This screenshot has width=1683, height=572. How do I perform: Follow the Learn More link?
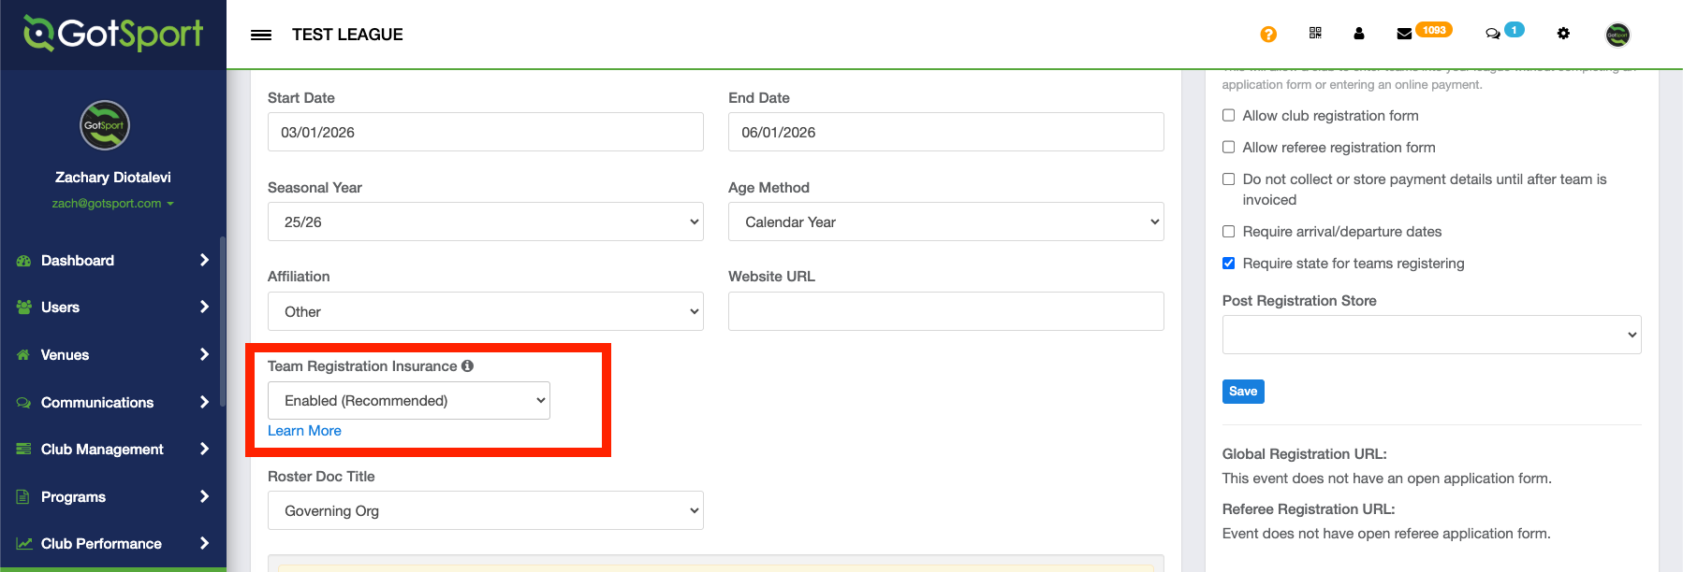[x=304, y=431]
